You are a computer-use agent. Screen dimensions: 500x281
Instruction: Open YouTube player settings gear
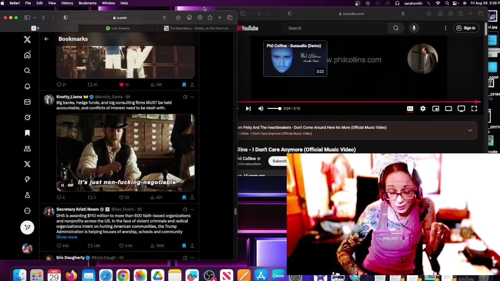(x=423, y=108)
